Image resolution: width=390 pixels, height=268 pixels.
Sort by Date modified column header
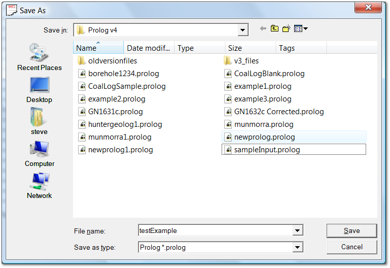click(x=149, y=48)
